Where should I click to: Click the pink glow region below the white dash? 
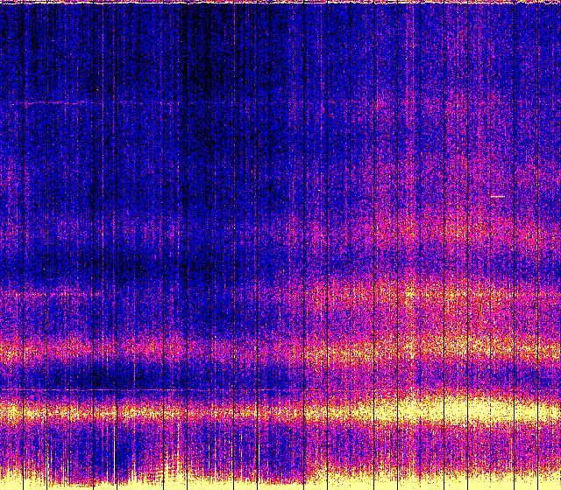coord(491,232)
